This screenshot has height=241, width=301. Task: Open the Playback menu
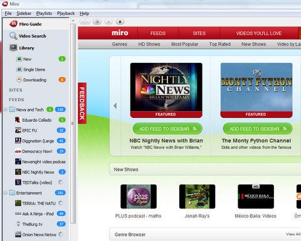click(x=66, y=13)
